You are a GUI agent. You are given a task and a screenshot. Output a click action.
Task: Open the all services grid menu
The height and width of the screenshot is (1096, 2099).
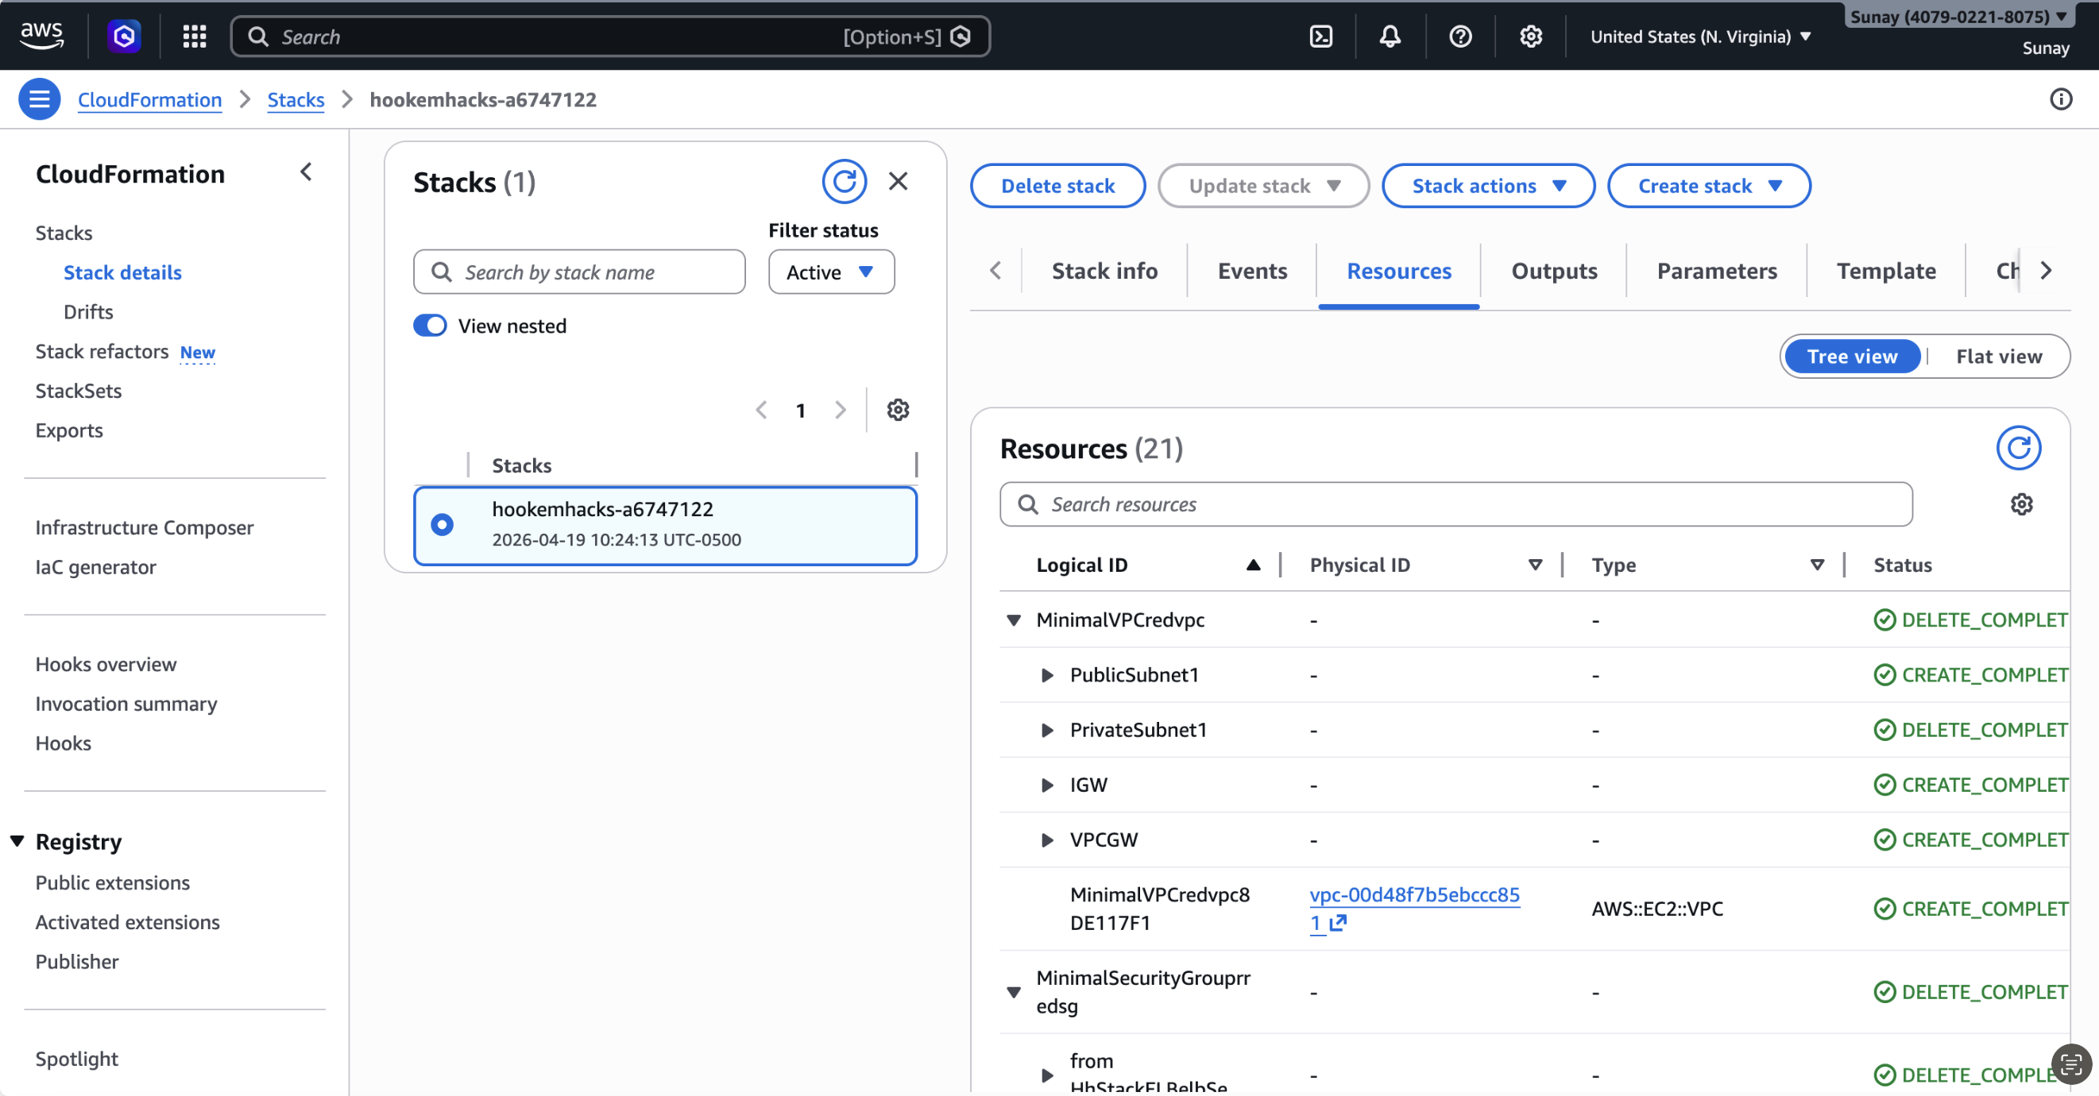(194, 37)
